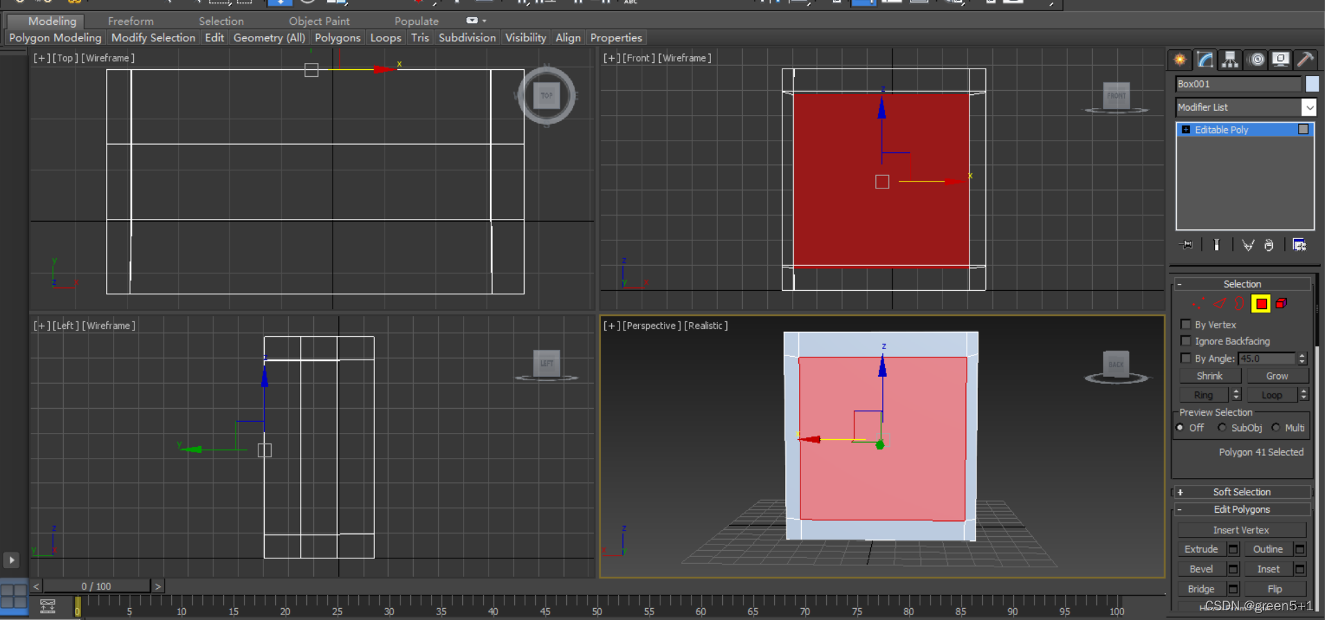Open the Motion command panel tab
This screenshot has width=1325, height=620.
1256,60
